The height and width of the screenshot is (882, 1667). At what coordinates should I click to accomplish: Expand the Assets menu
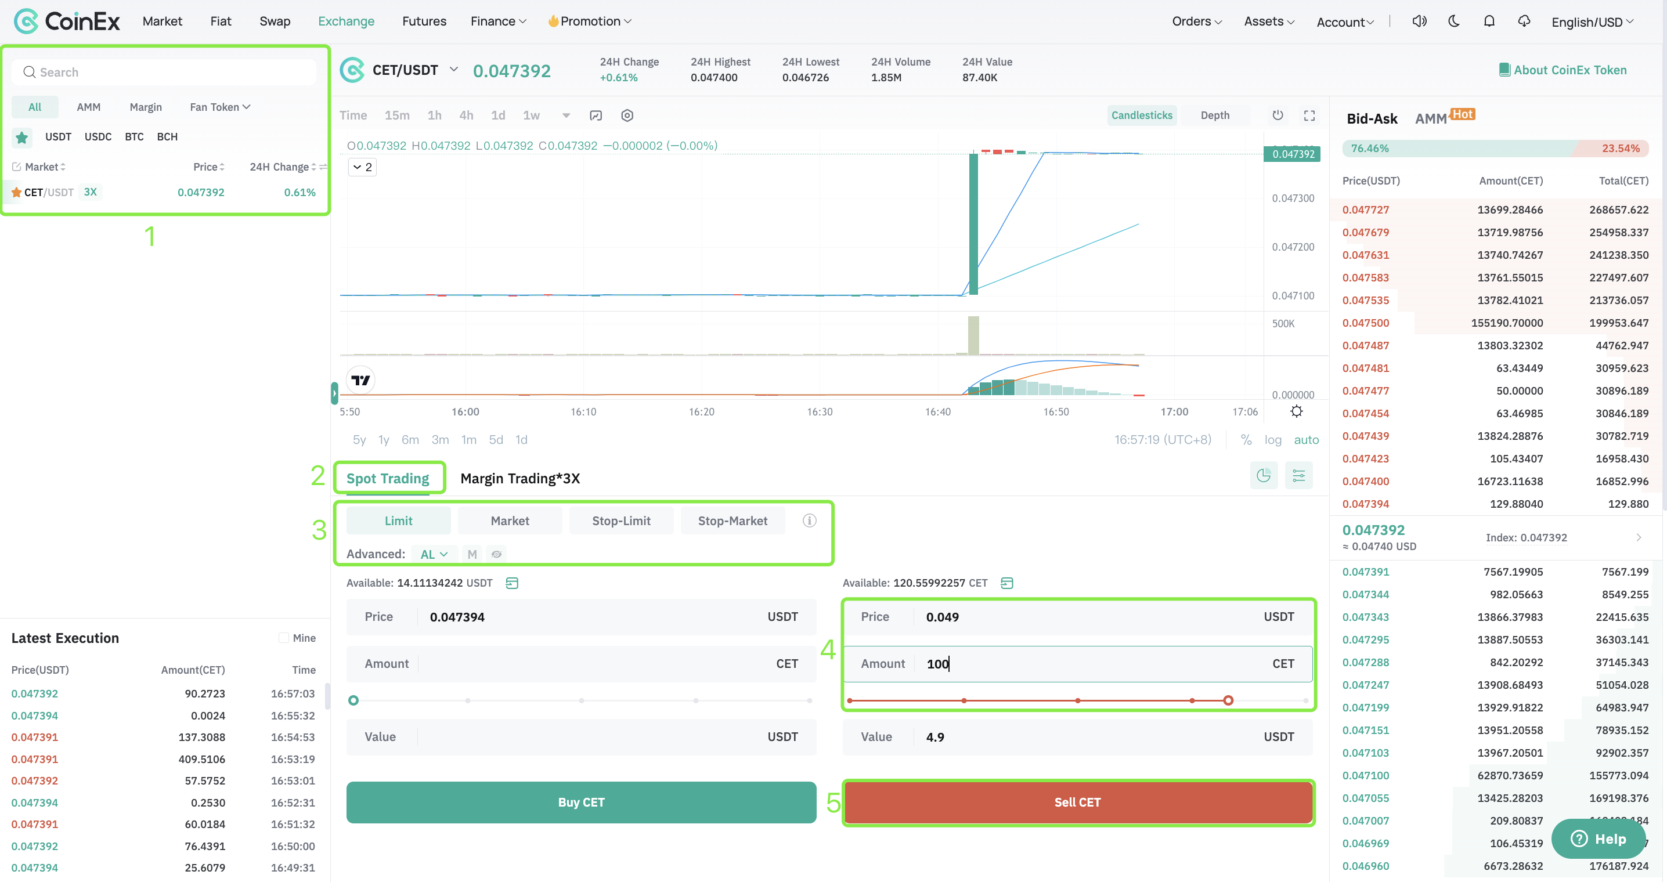tap(1269, 21)
